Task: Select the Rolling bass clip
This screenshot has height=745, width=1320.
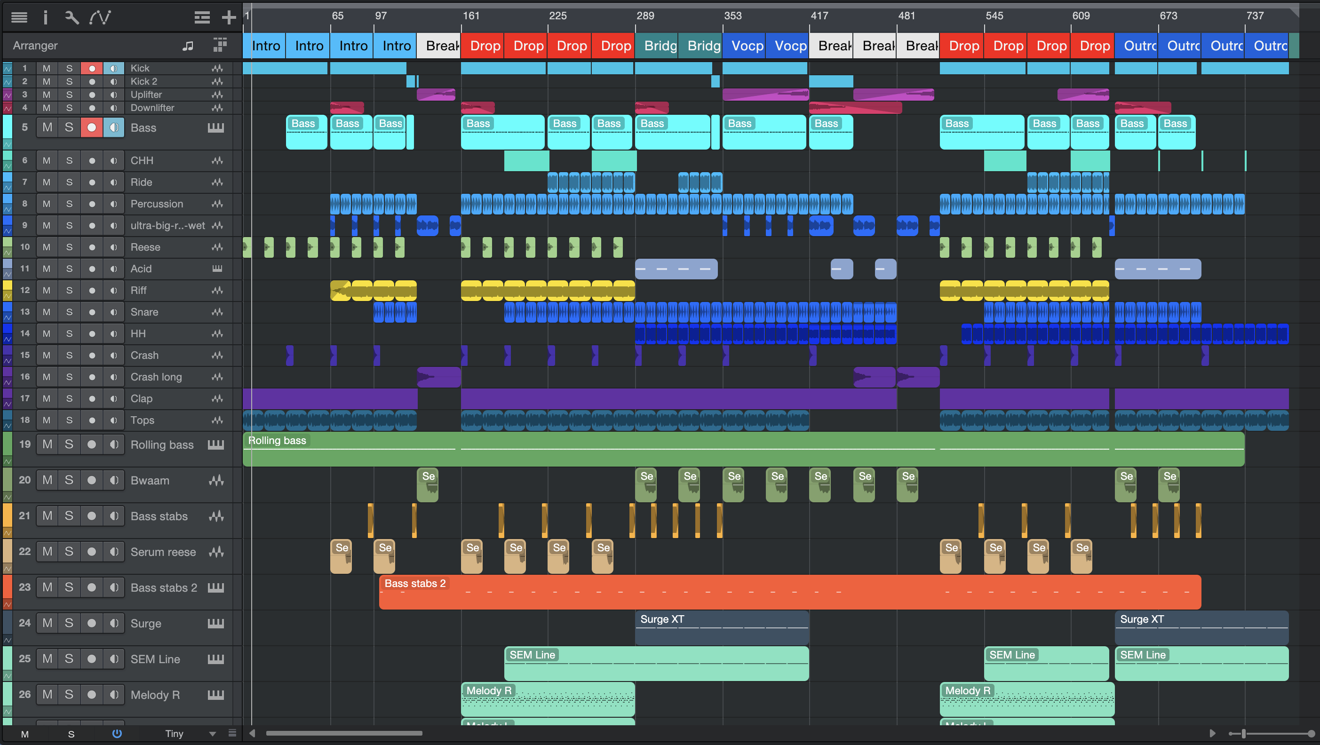Action: (x=744, y=449)
